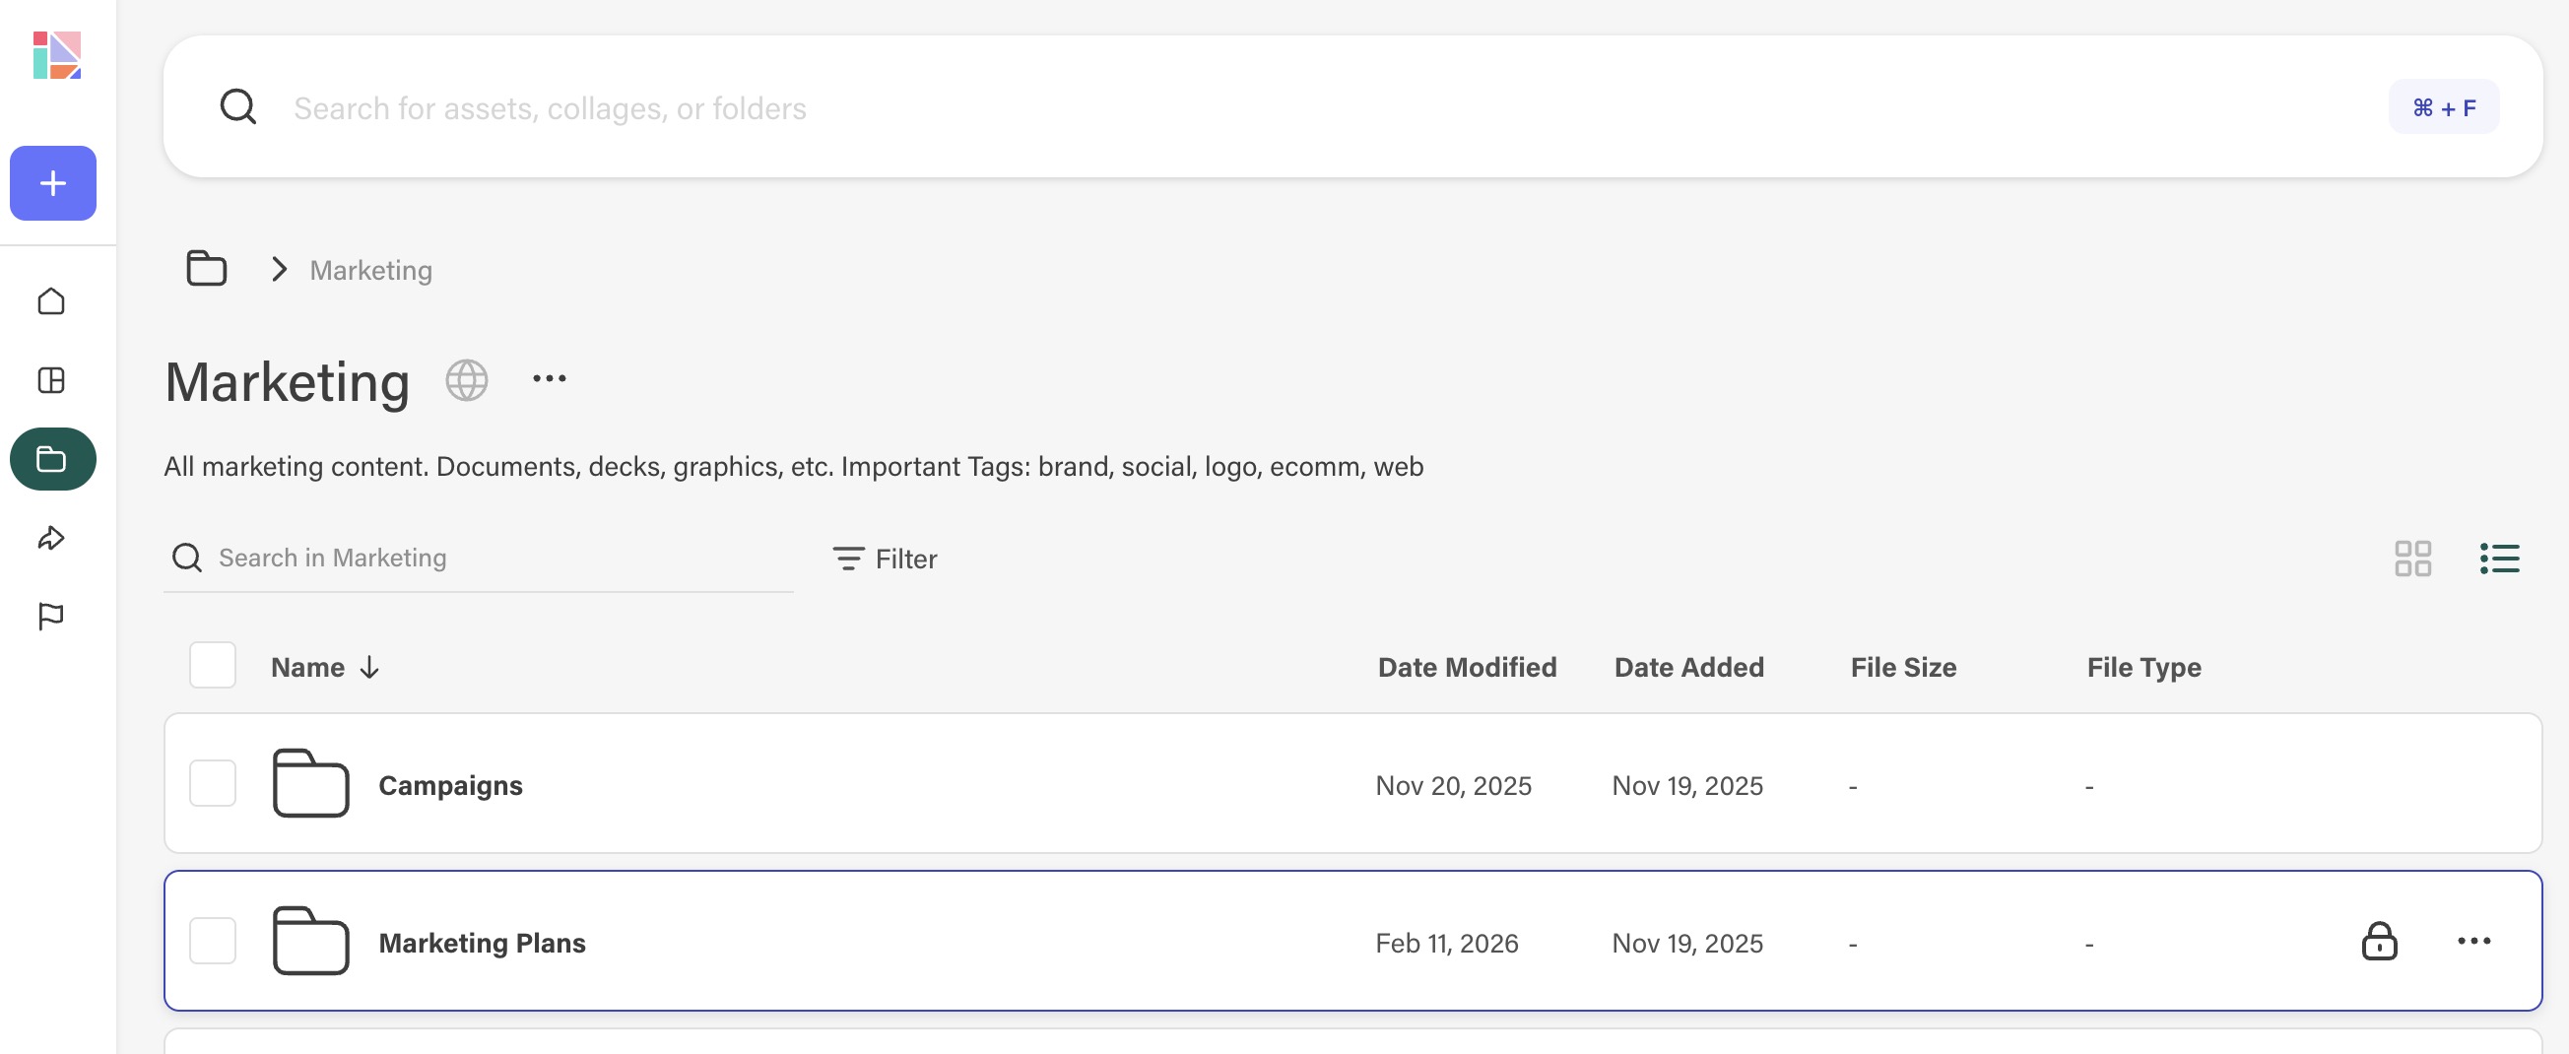
Task: Click the app logo in the sidebar
Action: 57,55
